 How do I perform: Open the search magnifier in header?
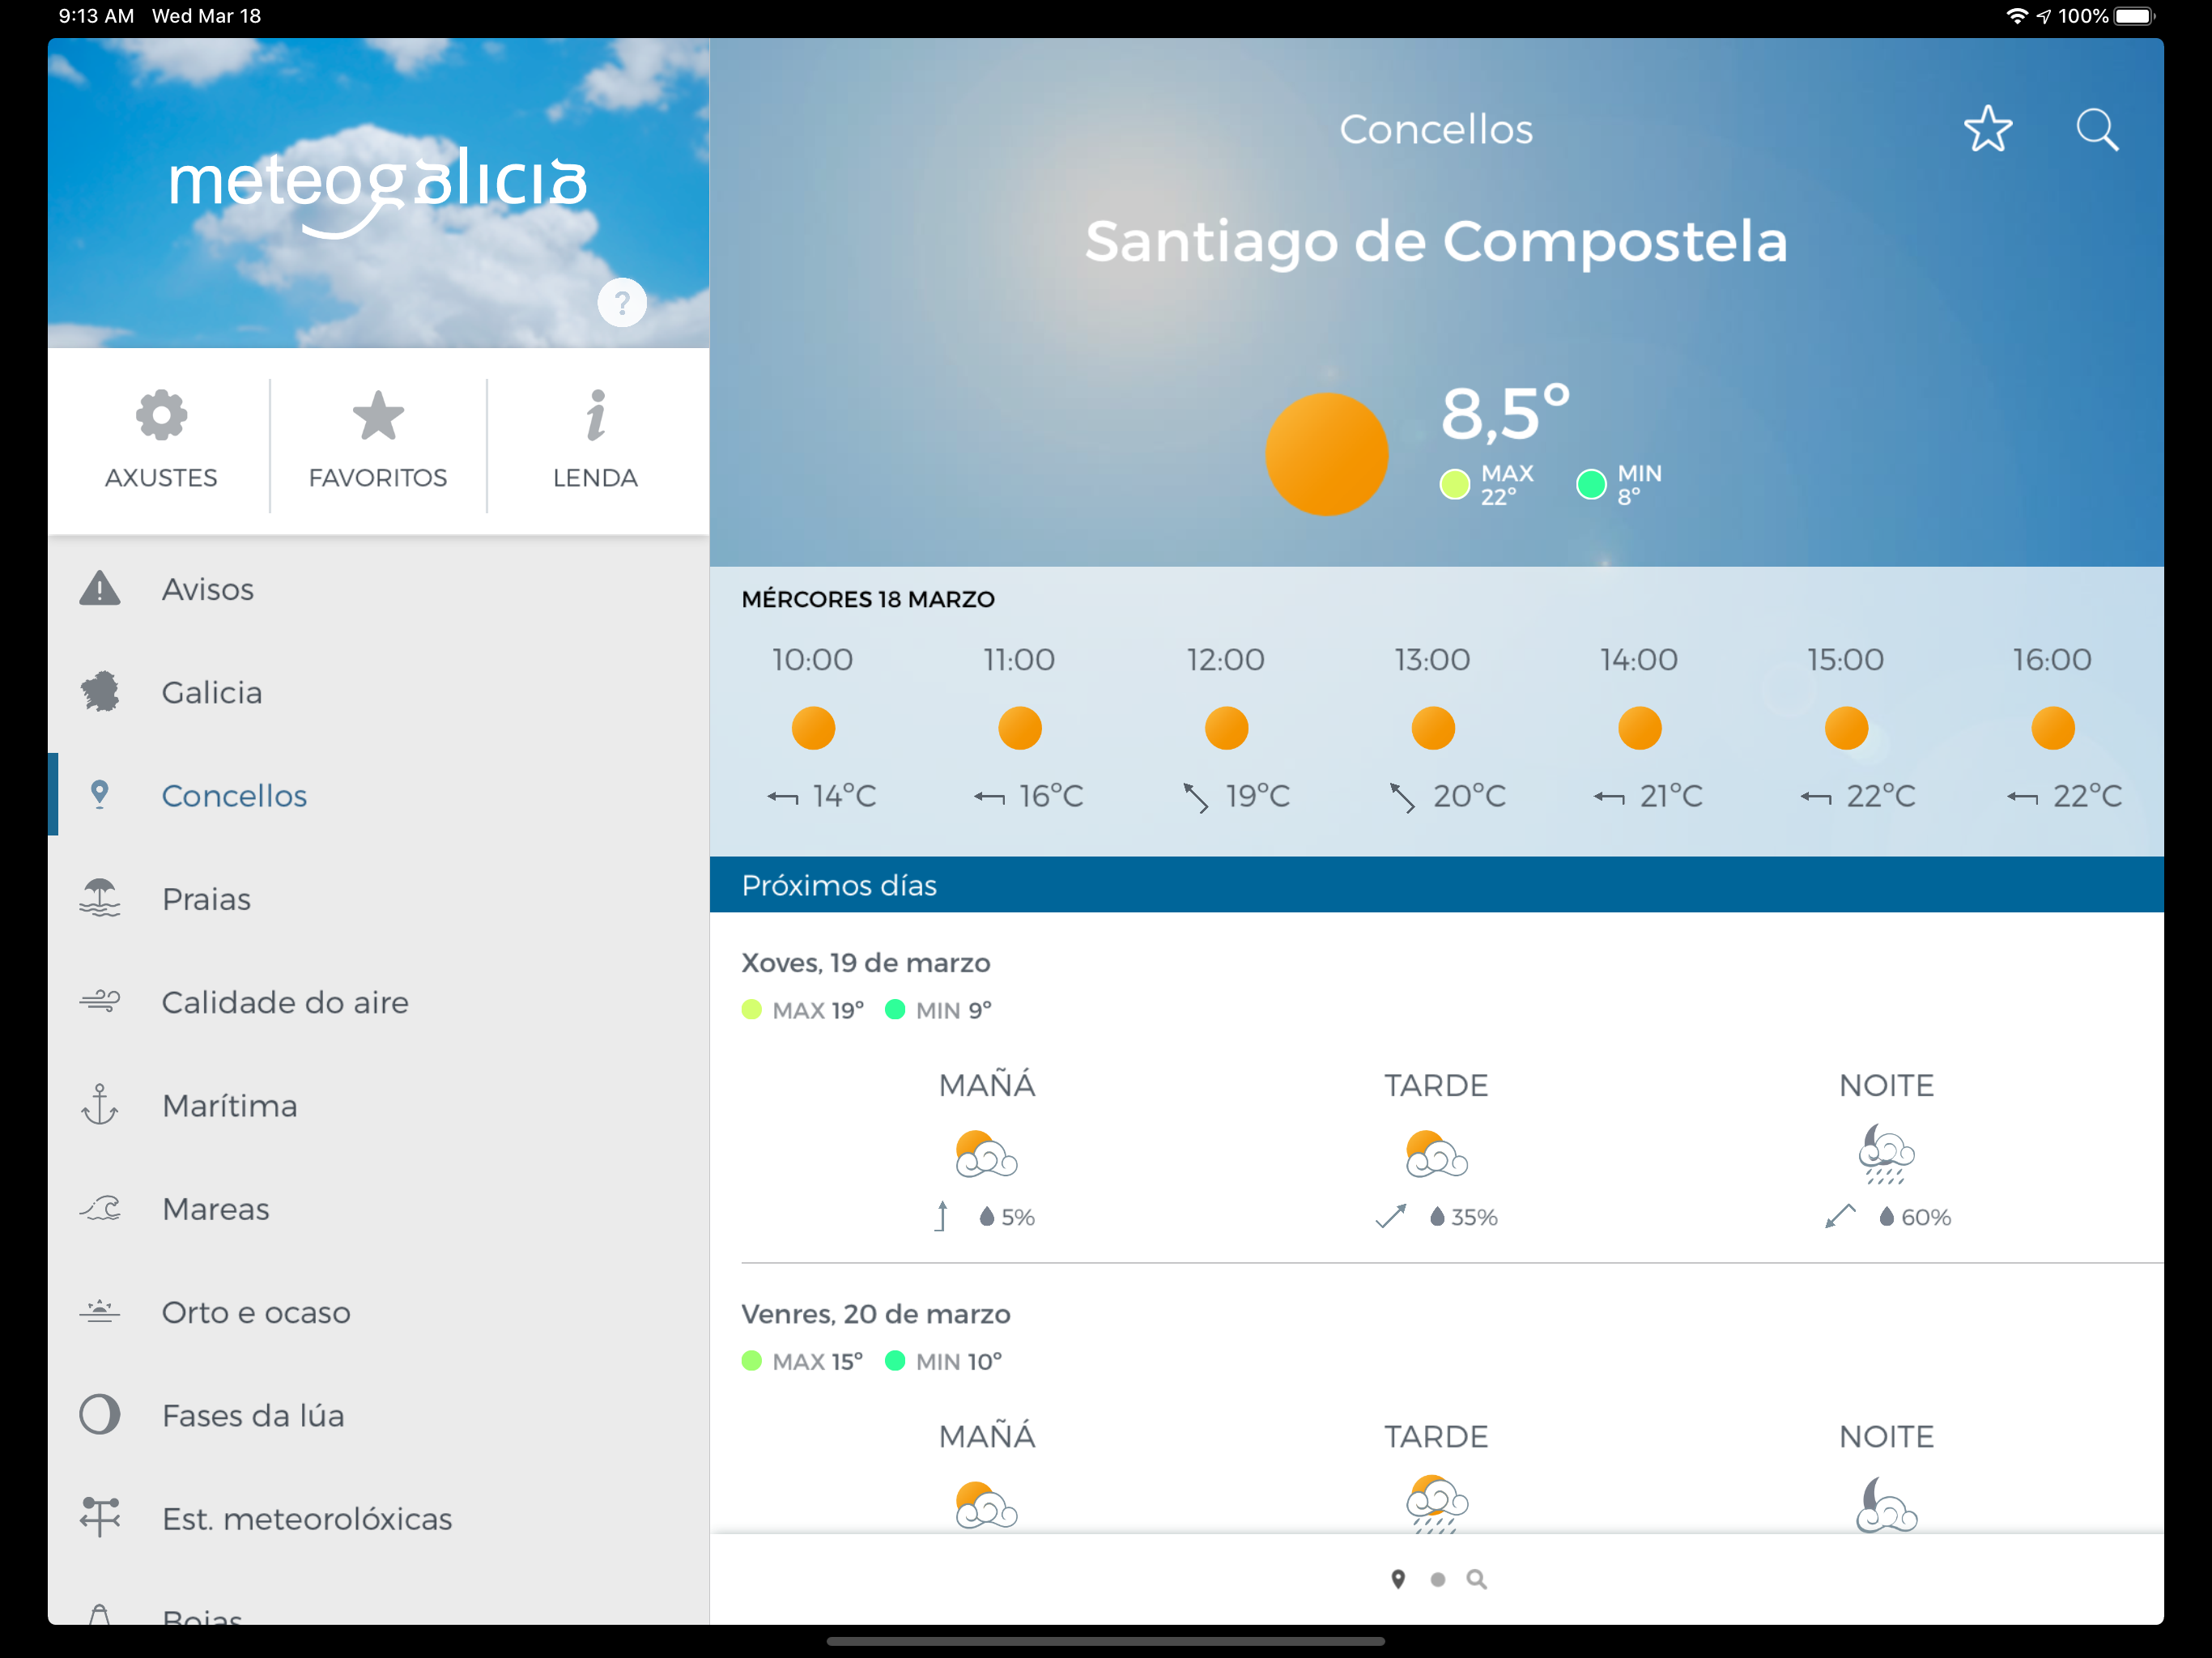[x=2096, y=130]
